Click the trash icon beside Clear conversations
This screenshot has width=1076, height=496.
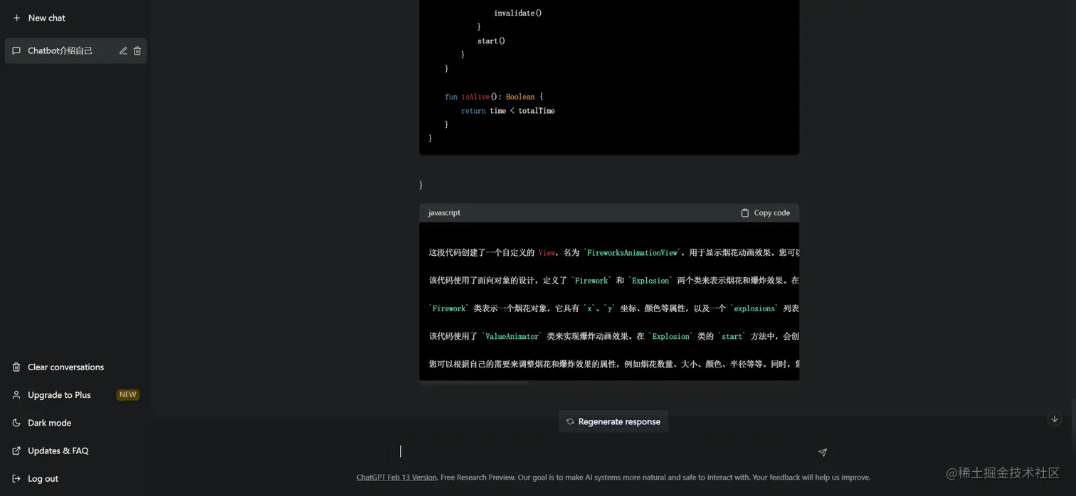tap(16, 367)
